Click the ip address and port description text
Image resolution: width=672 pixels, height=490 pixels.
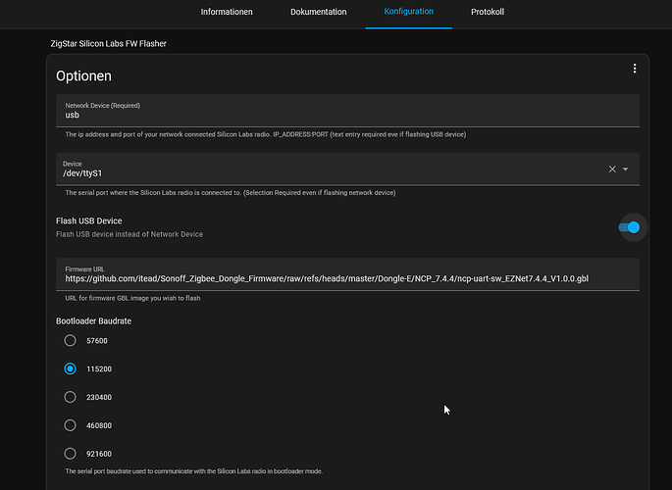click(x=265, y=134)
